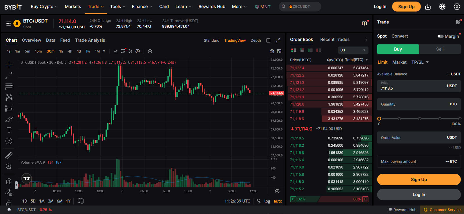
Task: Open the forecasting and measurement tools
Action: [9, 108]
